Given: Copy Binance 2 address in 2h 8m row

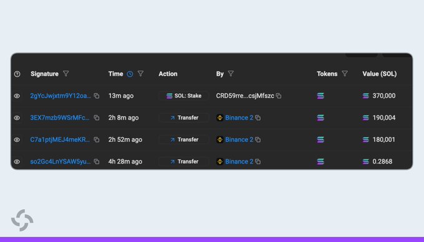Looking at the screenshot, I should pos(258,118).
